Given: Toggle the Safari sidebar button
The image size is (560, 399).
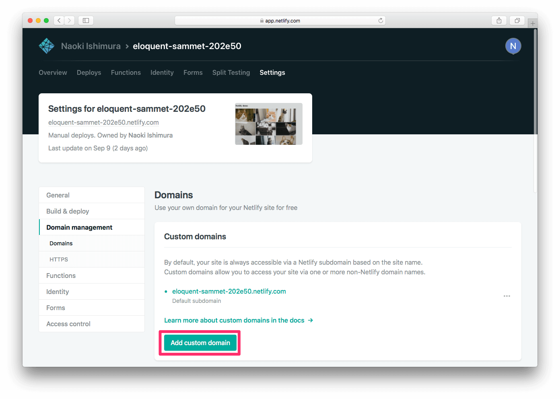Looking at the screenshot, I should click(x=86, y=21).
